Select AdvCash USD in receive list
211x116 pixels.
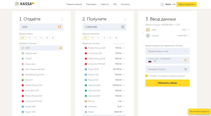(104, 91)
